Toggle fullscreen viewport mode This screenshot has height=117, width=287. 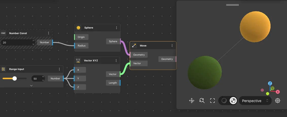tap(212, 101)
